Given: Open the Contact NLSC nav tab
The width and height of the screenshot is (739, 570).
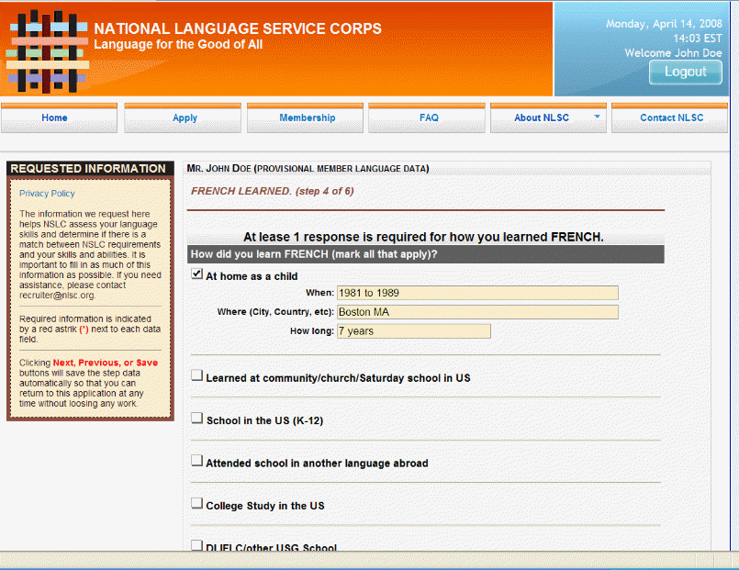Looking at the screenshot, I should coord(670,117).
